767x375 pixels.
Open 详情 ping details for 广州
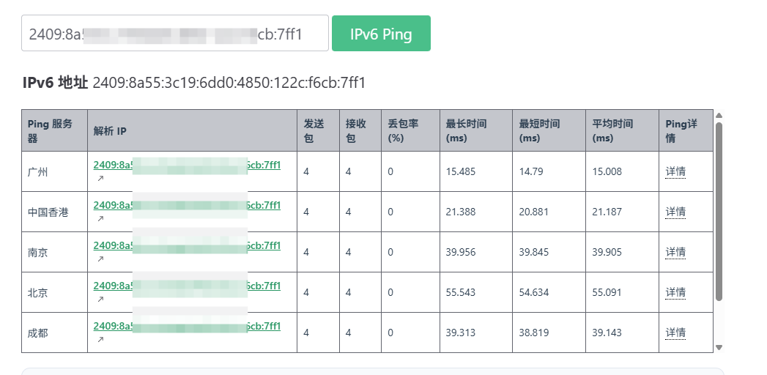pos(675,171)
